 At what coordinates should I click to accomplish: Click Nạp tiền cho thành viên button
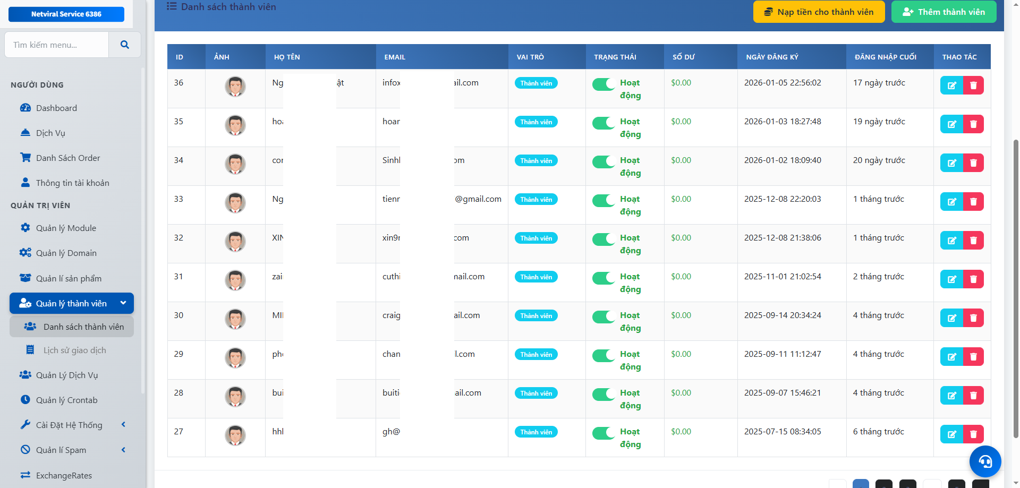(819, 12)
